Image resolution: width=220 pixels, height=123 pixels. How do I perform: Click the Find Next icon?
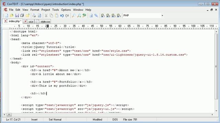[79, 15]
